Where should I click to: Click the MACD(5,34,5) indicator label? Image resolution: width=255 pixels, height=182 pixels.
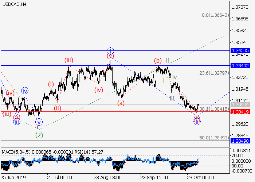[16, 151]
